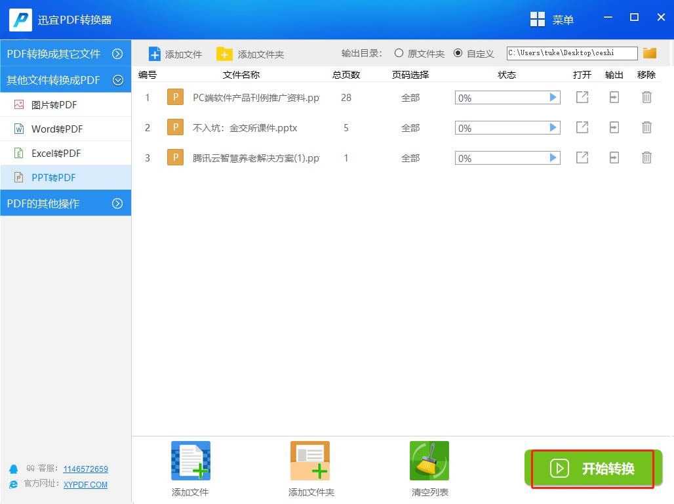
Task: Click the 0% progress bar of 不入坑：金交所课件 row
Action: (x=507, y=128)
